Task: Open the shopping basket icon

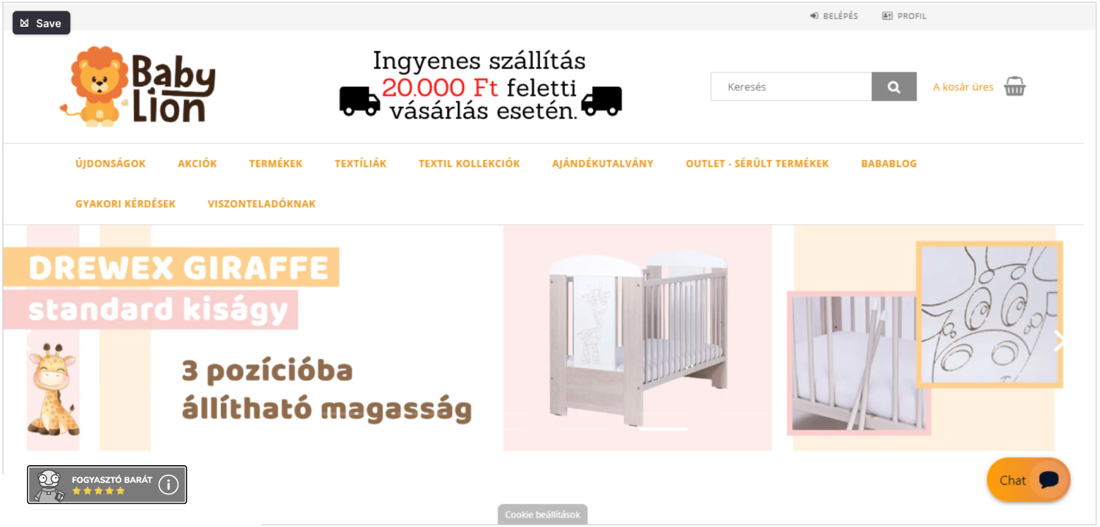Action: (x=1014, y=86)
